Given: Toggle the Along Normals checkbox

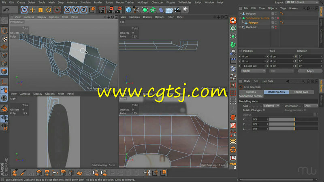Looking at the screenshot, I should [x=305, y=110].
